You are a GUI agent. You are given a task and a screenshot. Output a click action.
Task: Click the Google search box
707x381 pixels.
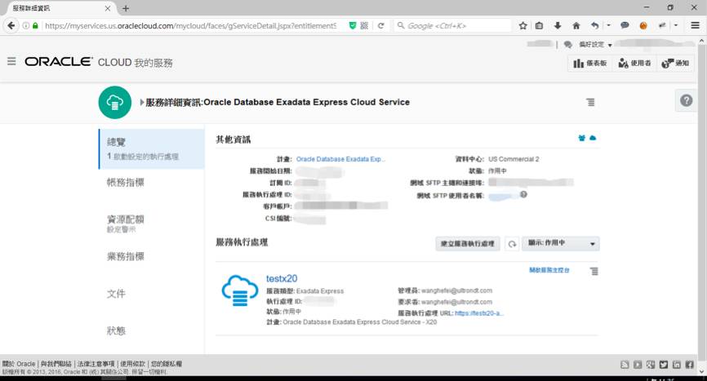point(453,25)
